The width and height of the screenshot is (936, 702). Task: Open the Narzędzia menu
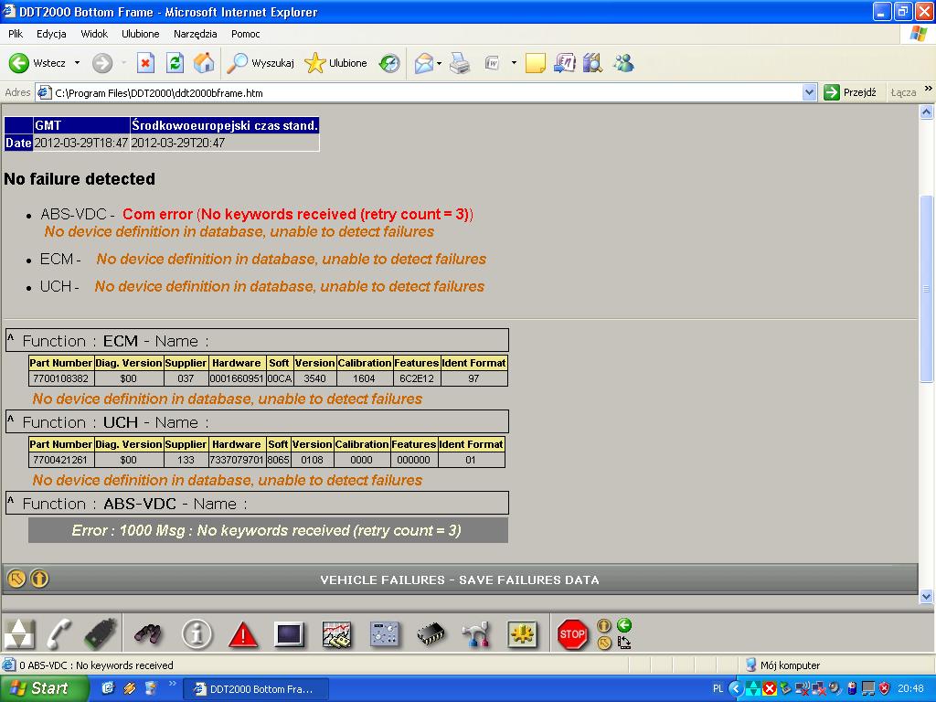(196, 34)
